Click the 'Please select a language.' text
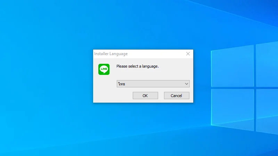The image size is (278, 156). tap(137, 66)
